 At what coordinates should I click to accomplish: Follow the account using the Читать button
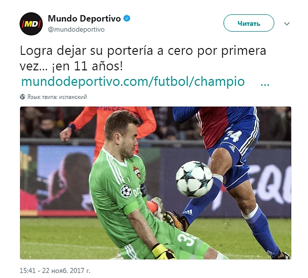point(249,23)
